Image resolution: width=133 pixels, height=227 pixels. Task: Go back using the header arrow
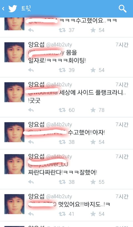click(x=3, y=9)
